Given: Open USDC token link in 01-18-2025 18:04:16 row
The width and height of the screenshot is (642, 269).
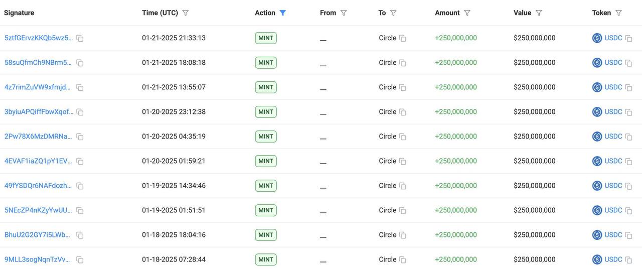Looking at the screenshot, I should 613,235.
